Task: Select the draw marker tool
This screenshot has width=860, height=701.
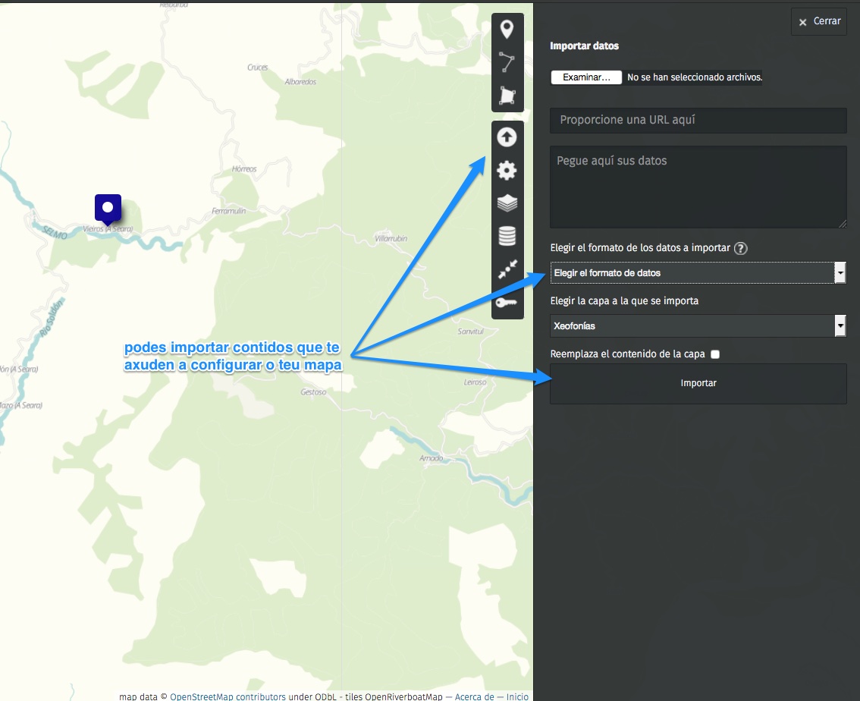Action: (x=507, y=30)
